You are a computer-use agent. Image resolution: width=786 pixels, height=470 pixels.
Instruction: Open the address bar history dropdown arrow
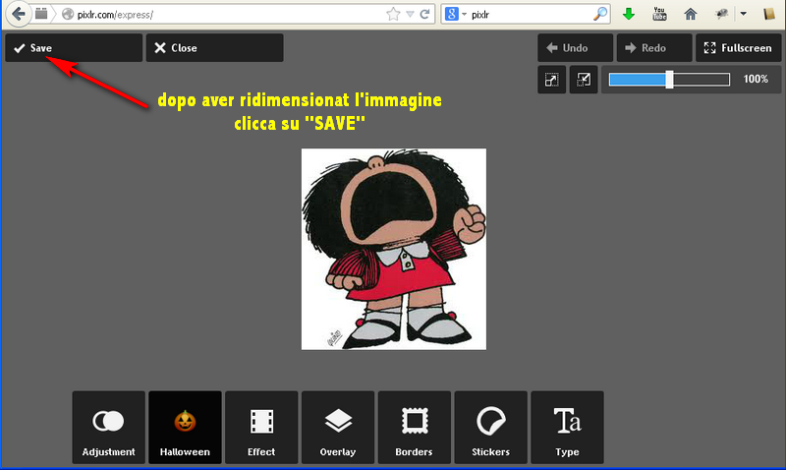click(x=410, y=15)
